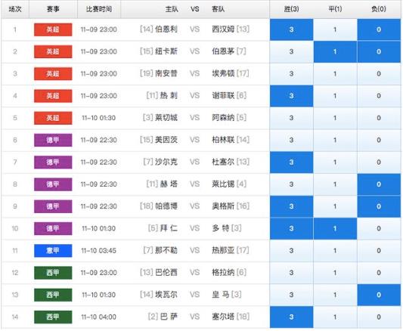Click the 西甲 tag in row 14
The width and height of the screenshot is (403, 331).
53,317
